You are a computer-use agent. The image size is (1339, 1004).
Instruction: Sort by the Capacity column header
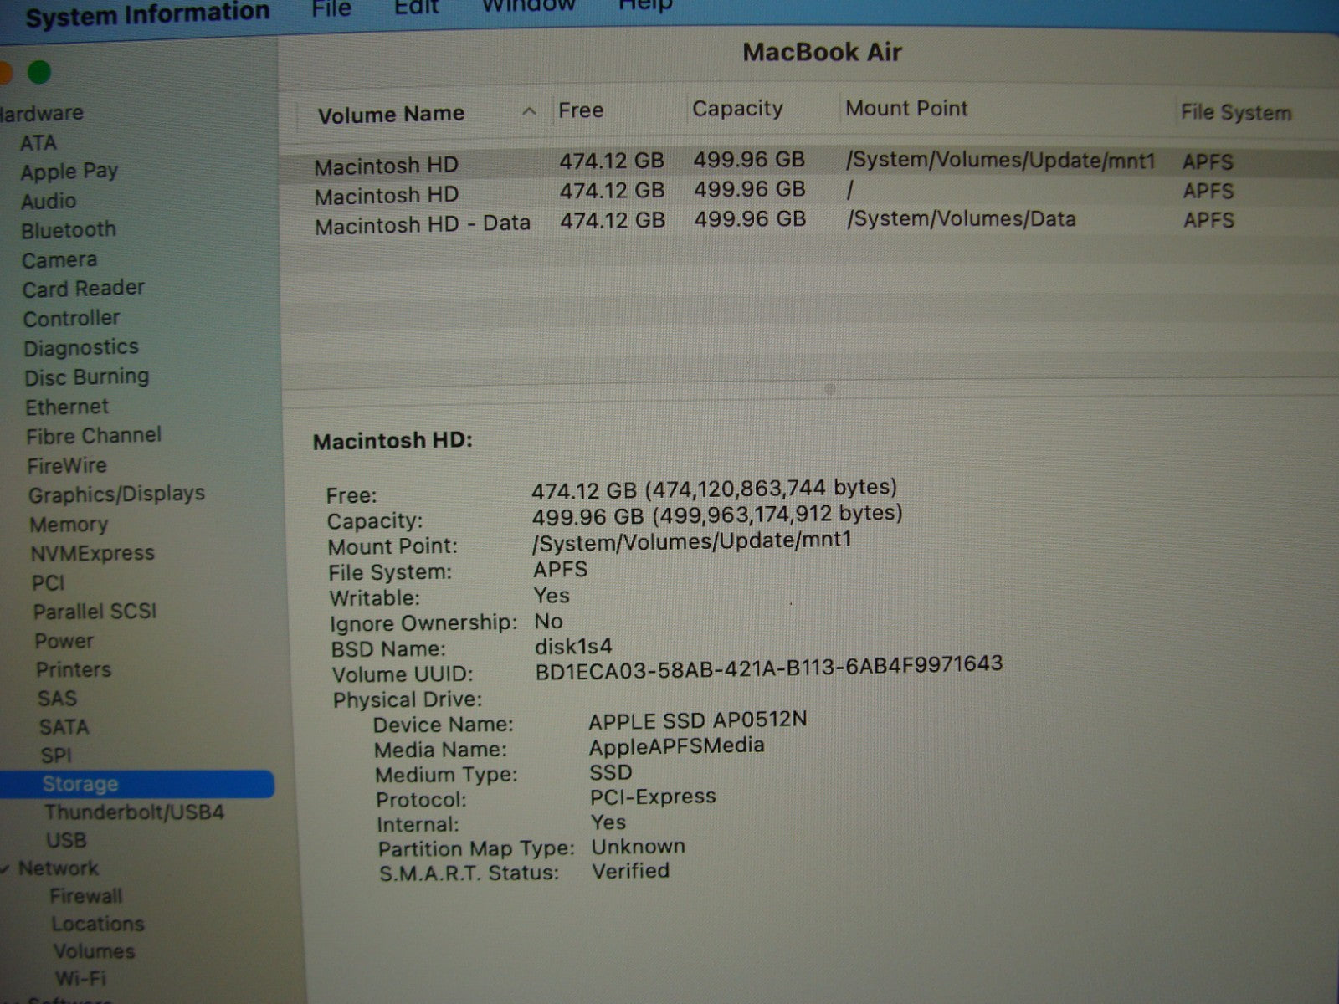point(736,109)
